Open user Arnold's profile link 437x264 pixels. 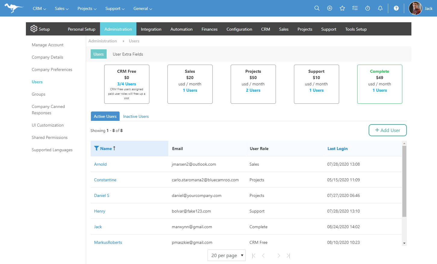(100, 164)
